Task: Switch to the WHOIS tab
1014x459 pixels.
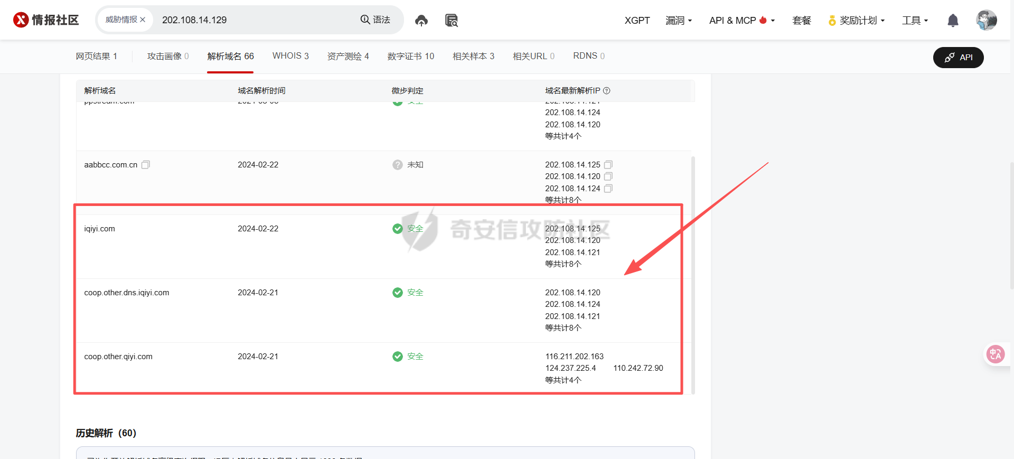Action: 290,56
